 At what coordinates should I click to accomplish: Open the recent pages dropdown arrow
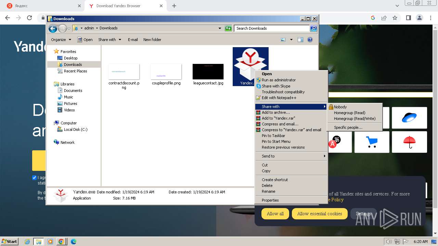click(x=69, y=28)
